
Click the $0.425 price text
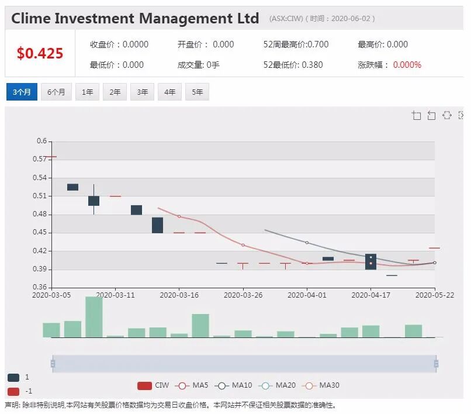point(40,53)
